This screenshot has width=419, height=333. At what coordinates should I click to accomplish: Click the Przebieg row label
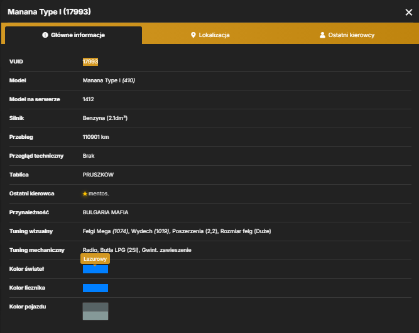pyautogui.click(x=21, y=137)
